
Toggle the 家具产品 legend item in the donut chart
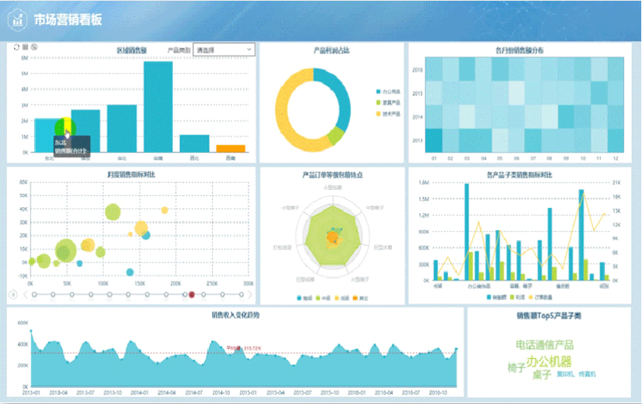pyautogui.click(x=387, y=102)
